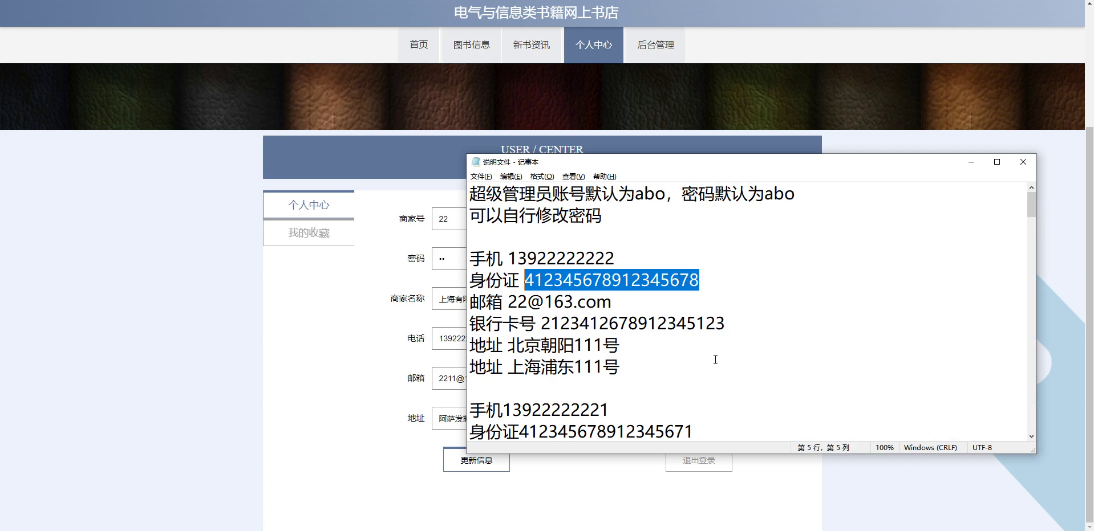The height and width of the screenshot is (531, 1094).
Task: Click the 银行卡号 2123412678912345123 line
Action: click(x=597, y=324)
